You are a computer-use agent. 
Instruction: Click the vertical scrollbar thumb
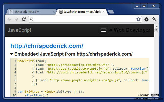(x=157, y=30)
